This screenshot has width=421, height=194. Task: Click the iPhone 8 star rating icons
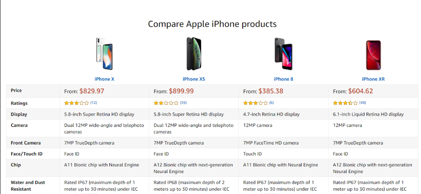256,103
